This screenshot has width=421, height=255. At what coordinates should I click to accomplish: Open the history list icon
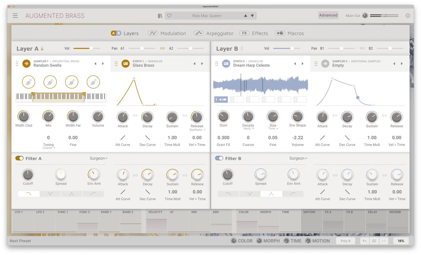[x=374, y=241]
